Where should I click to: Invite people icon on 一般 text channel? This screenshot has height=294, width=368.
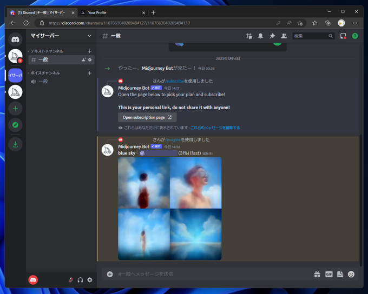click(x=83, y=60)
